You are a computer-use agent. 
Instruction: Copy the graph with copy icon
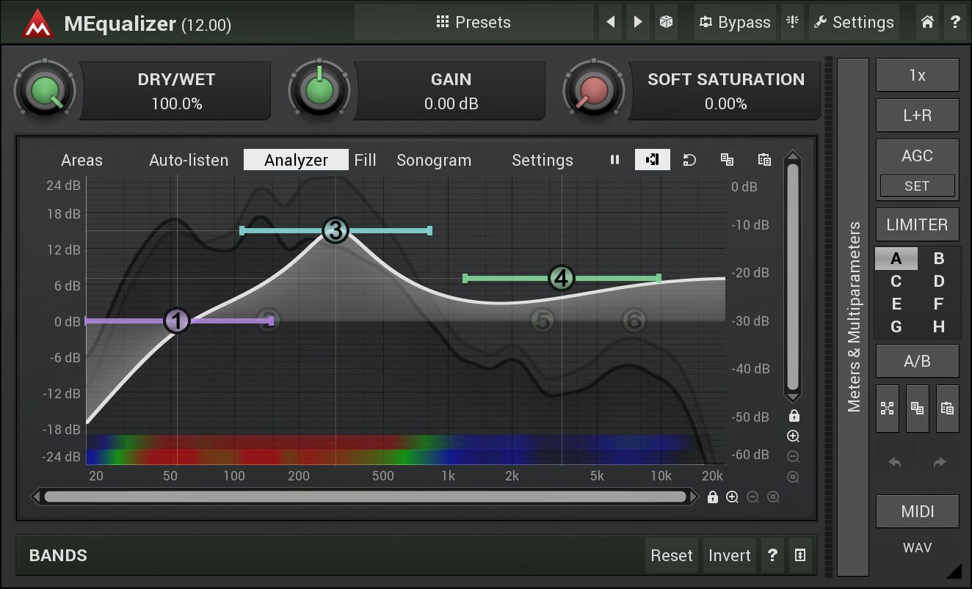click(727, 160)
